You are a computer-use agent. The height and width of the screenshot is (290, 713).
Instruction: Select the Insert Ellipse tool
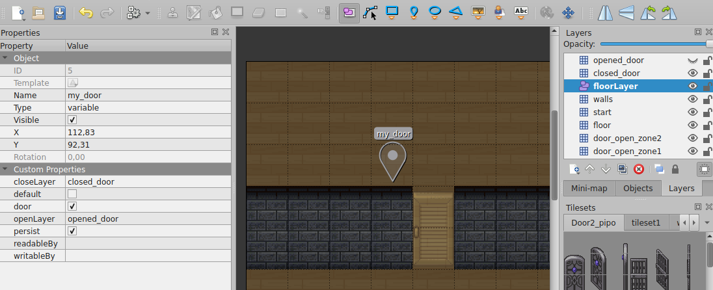coord(435,12)
